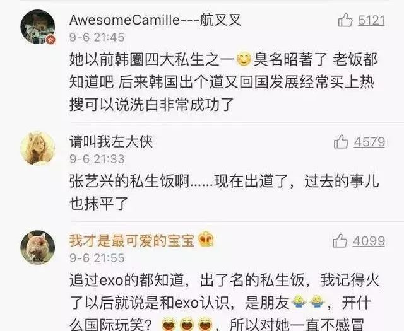Click smiling emoji in first comment
Viewport: 404px width, 331px height.
click(x=244, y=59)
